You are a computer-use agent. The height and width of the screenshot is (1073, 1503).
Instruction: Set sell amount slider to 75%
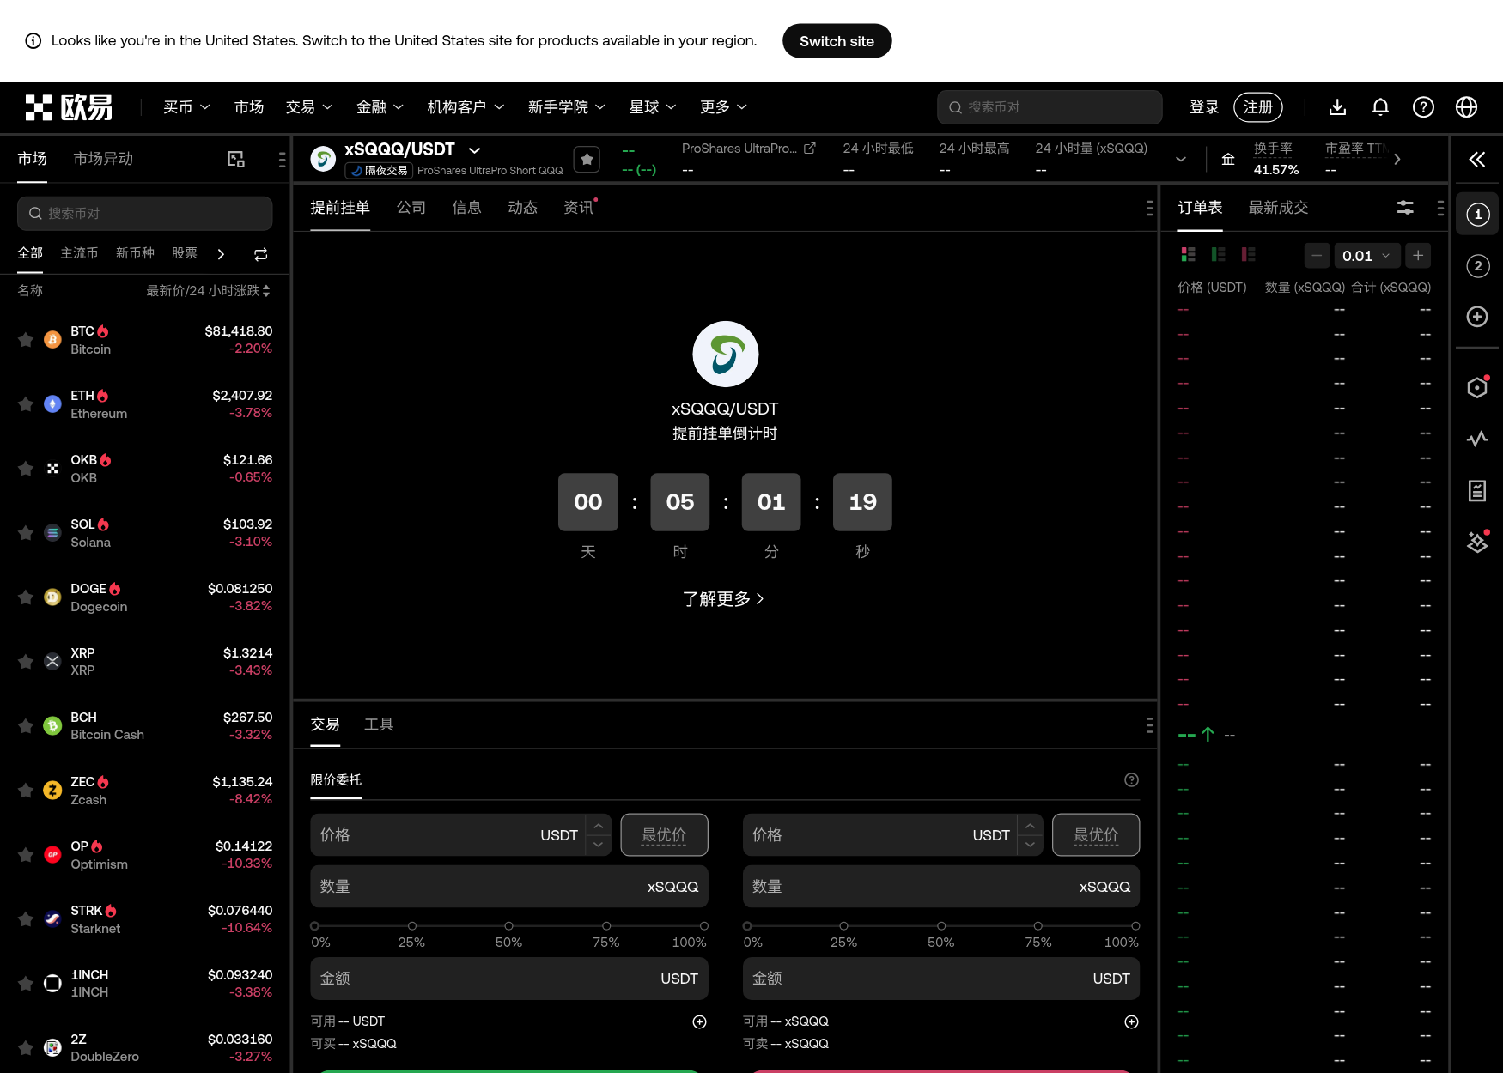tap(1038, 926)
